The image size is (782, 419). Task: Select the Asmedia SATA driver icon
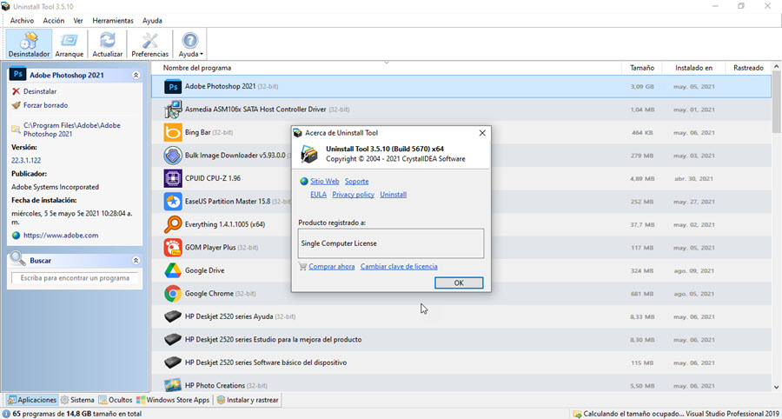(173, 110)
